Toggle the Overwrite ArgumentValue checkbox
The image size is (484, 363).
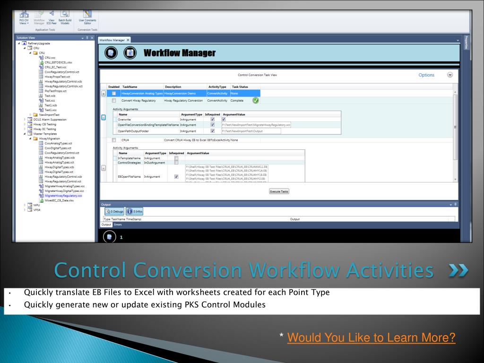224,119
